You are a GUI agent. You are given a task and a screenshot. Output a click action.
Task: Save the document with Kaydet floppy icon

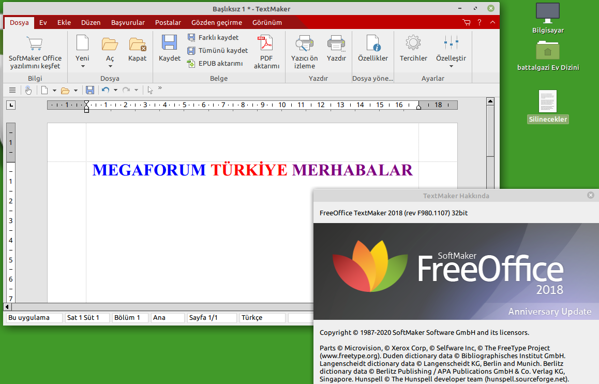(169, 42)
